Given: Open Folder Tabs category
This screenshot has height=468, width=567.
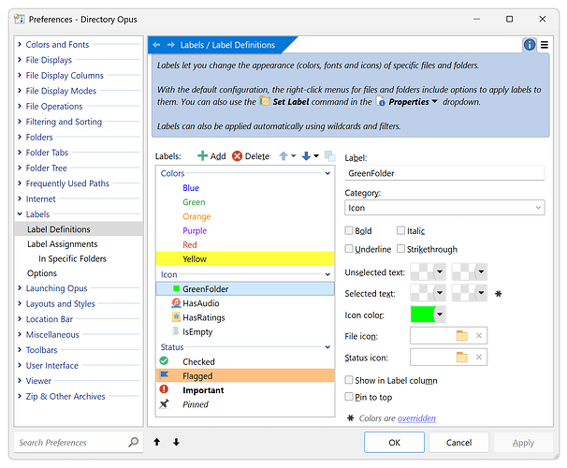Looking at the screenshot, I should click(47, 153).
